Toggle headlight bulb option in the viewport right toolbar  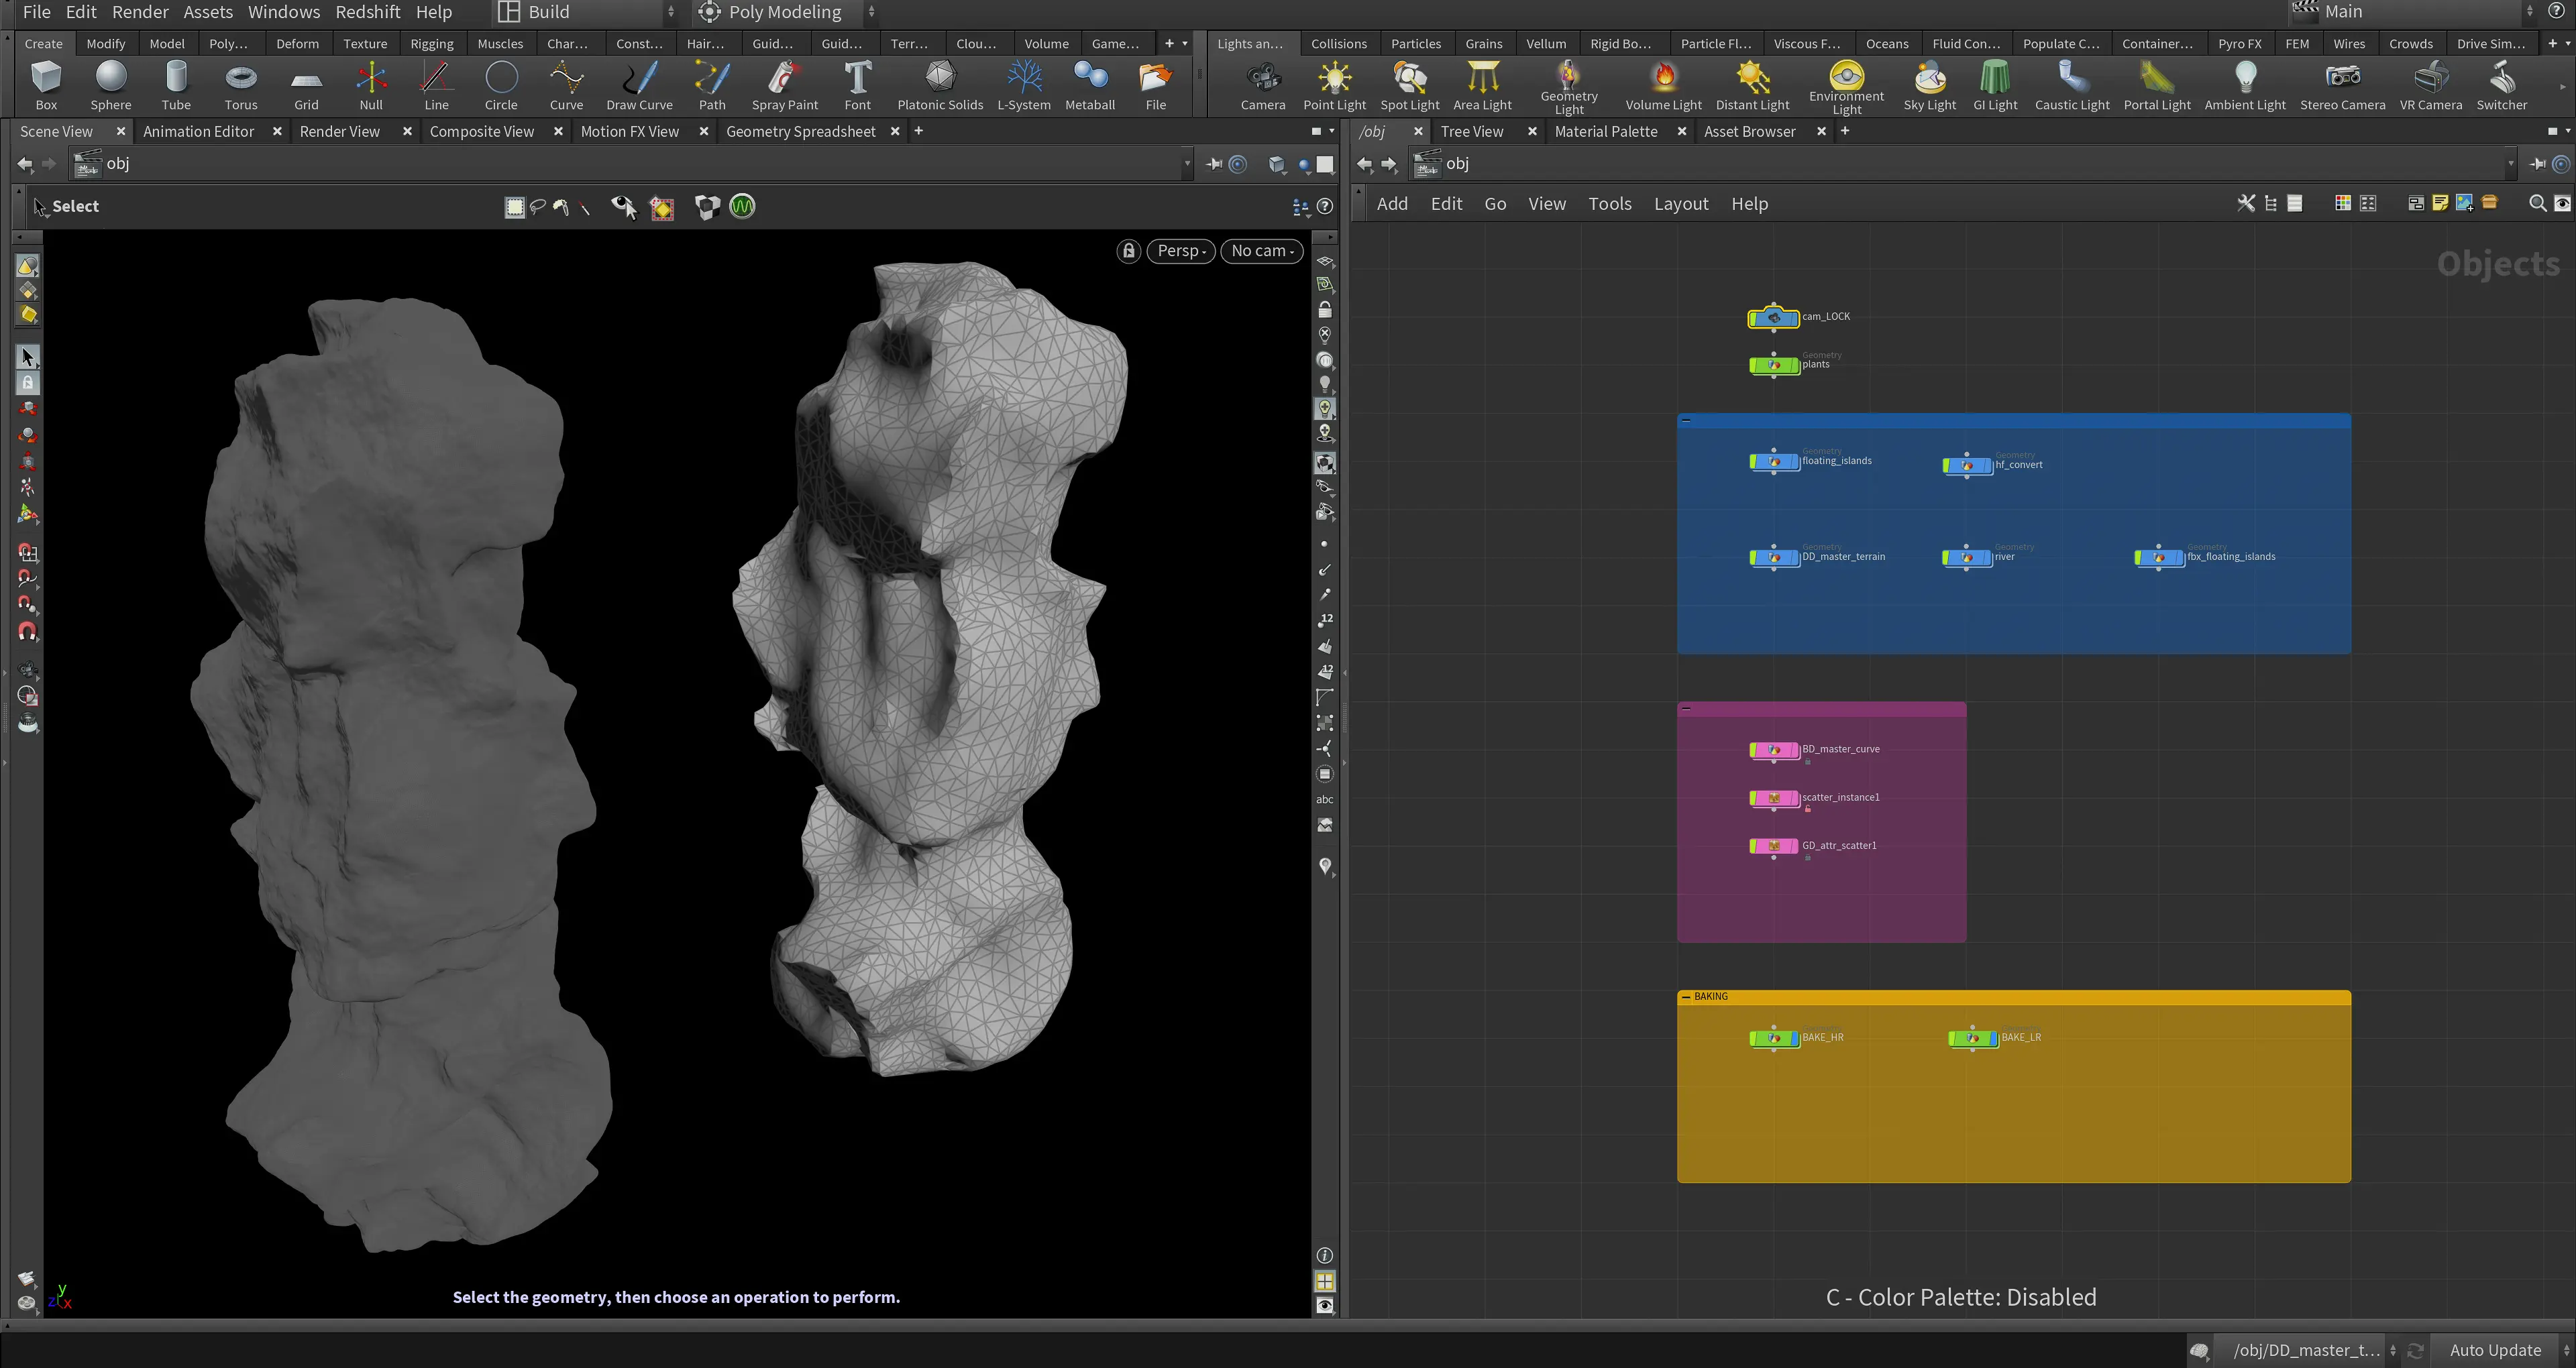[1325, 384]
